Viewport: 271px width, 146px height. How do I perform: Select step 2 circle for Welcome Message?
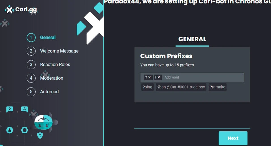(31, 51)
